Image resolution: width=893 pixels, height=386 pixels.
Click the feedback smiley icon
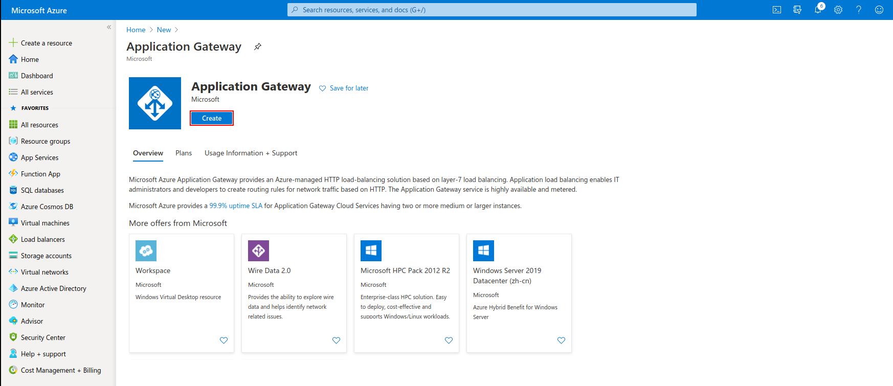(879, 10)
